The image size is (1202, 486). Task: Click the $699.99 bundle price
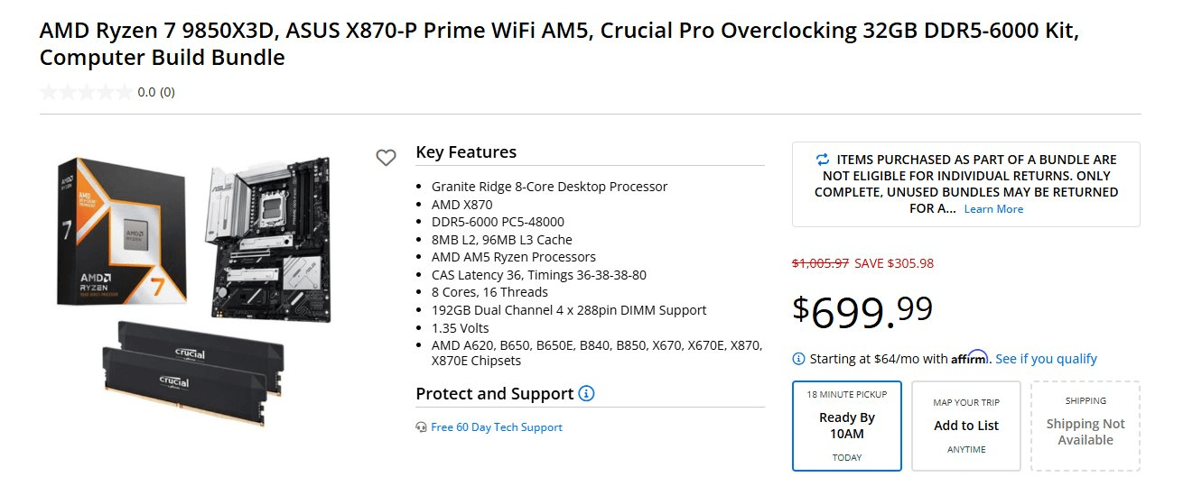862,311
